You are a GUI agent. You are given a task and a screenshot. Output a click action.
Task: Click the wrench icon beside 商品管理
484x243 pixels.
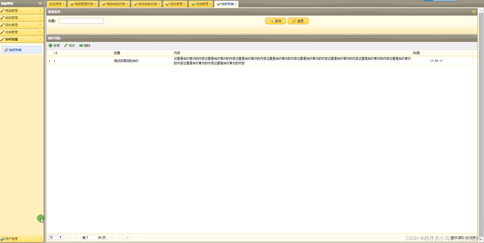[x=3, y=10]
